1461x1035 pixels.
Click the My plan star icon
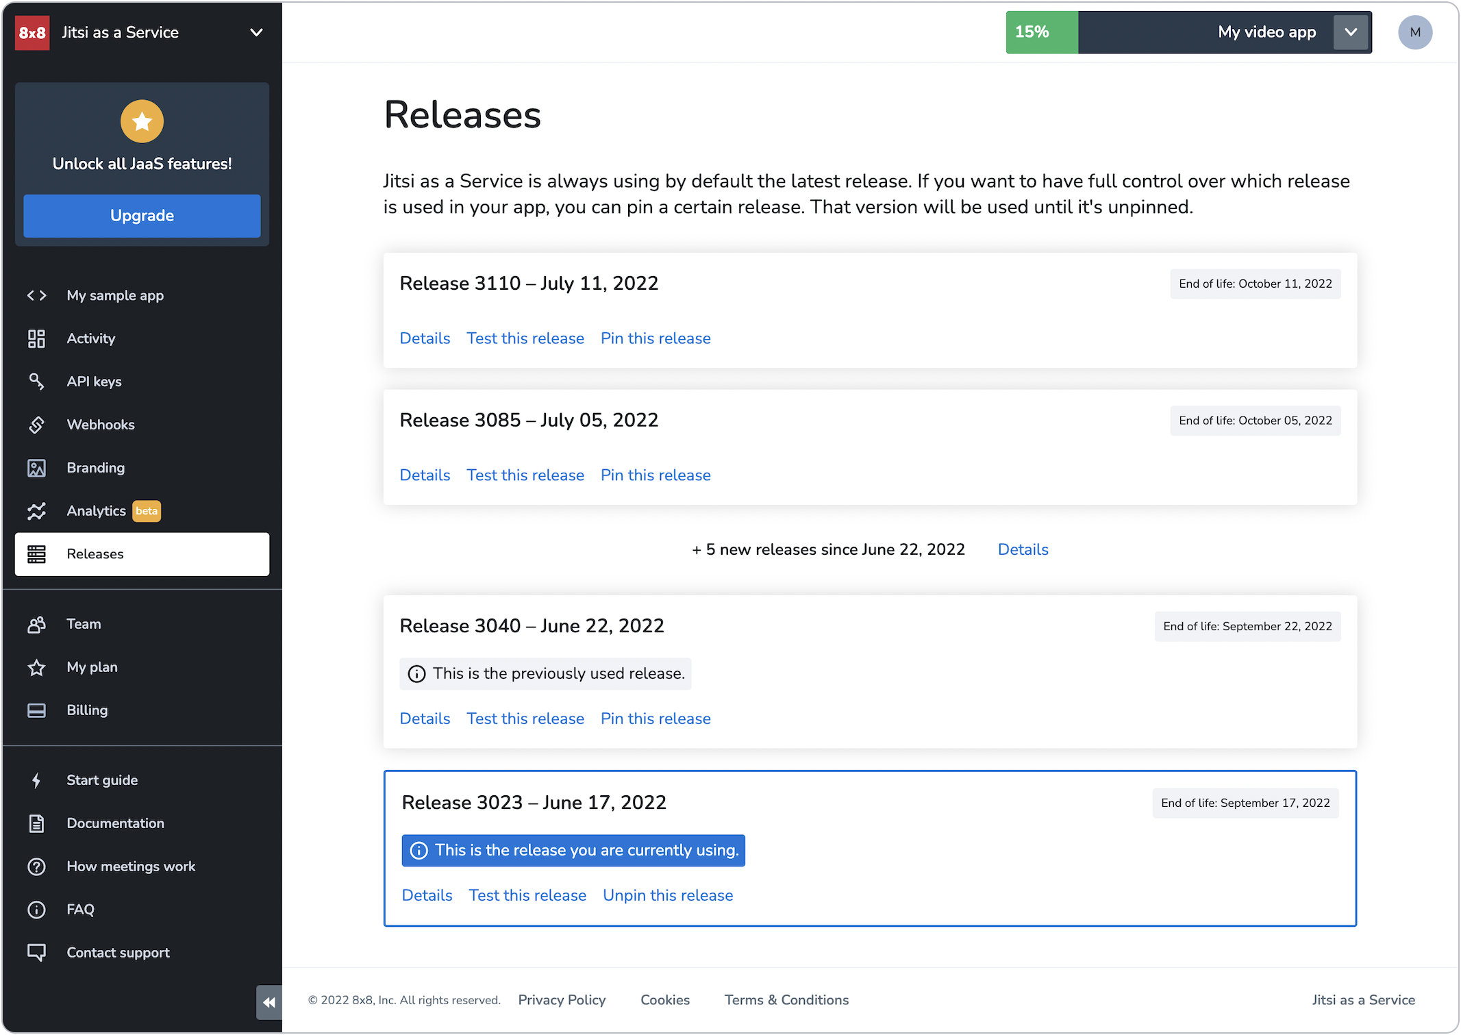(36, 667)
